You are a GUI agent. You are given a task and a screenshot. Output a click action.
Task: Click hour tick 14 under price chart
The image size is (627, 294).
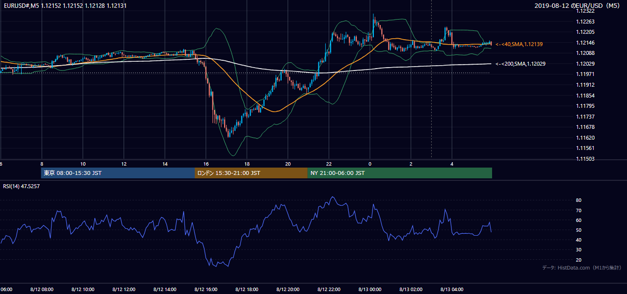[x=165, y=164]
